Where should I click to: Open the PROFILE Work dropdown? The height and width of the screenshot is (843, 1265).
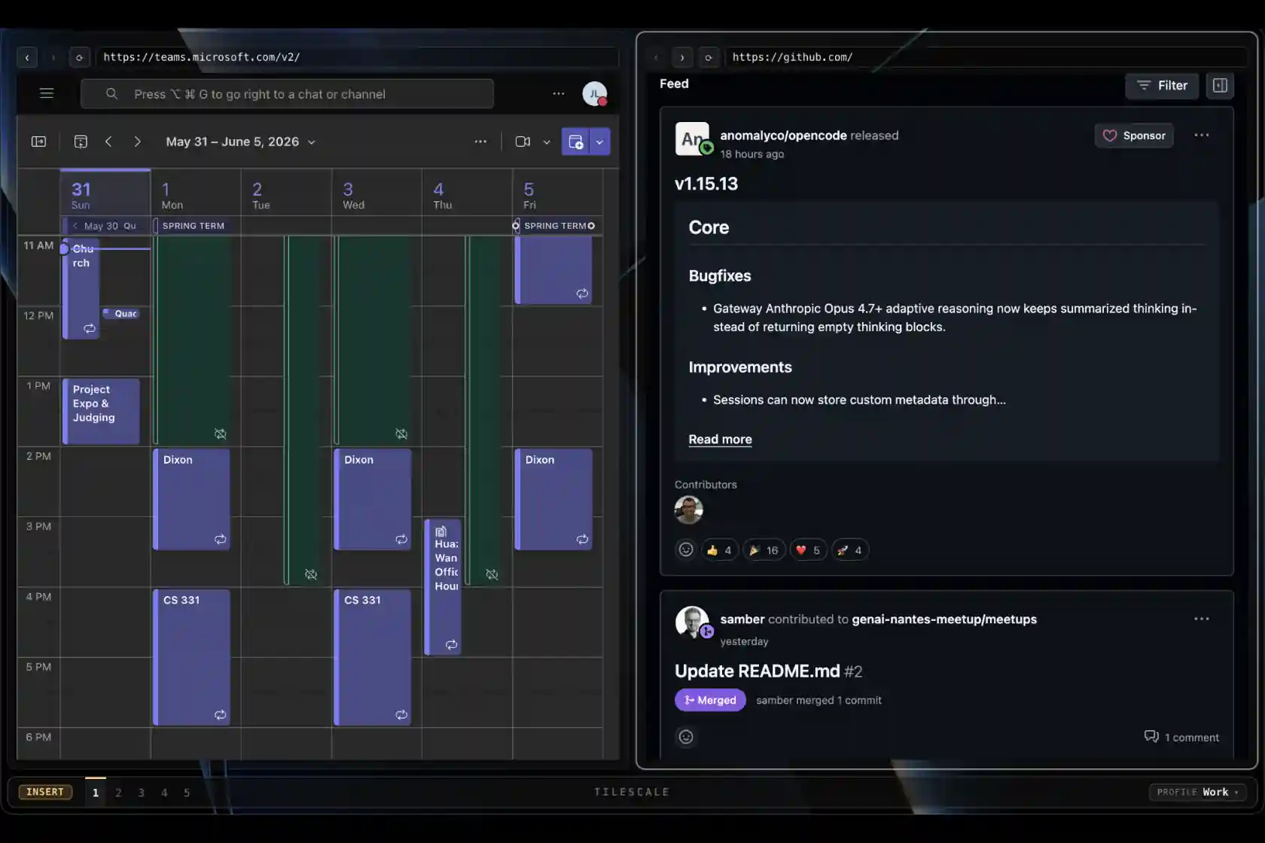coord(1197,792)
